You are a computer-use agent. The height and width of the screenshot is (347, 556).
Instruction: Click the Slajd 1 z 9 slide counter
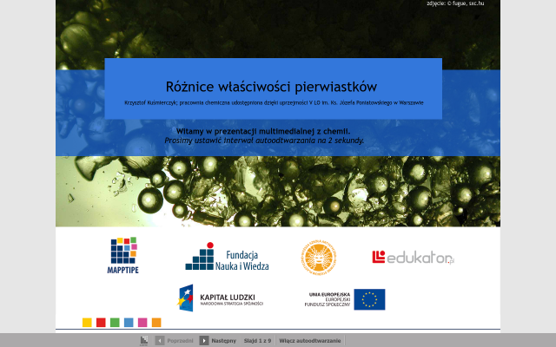pos(257,341)
